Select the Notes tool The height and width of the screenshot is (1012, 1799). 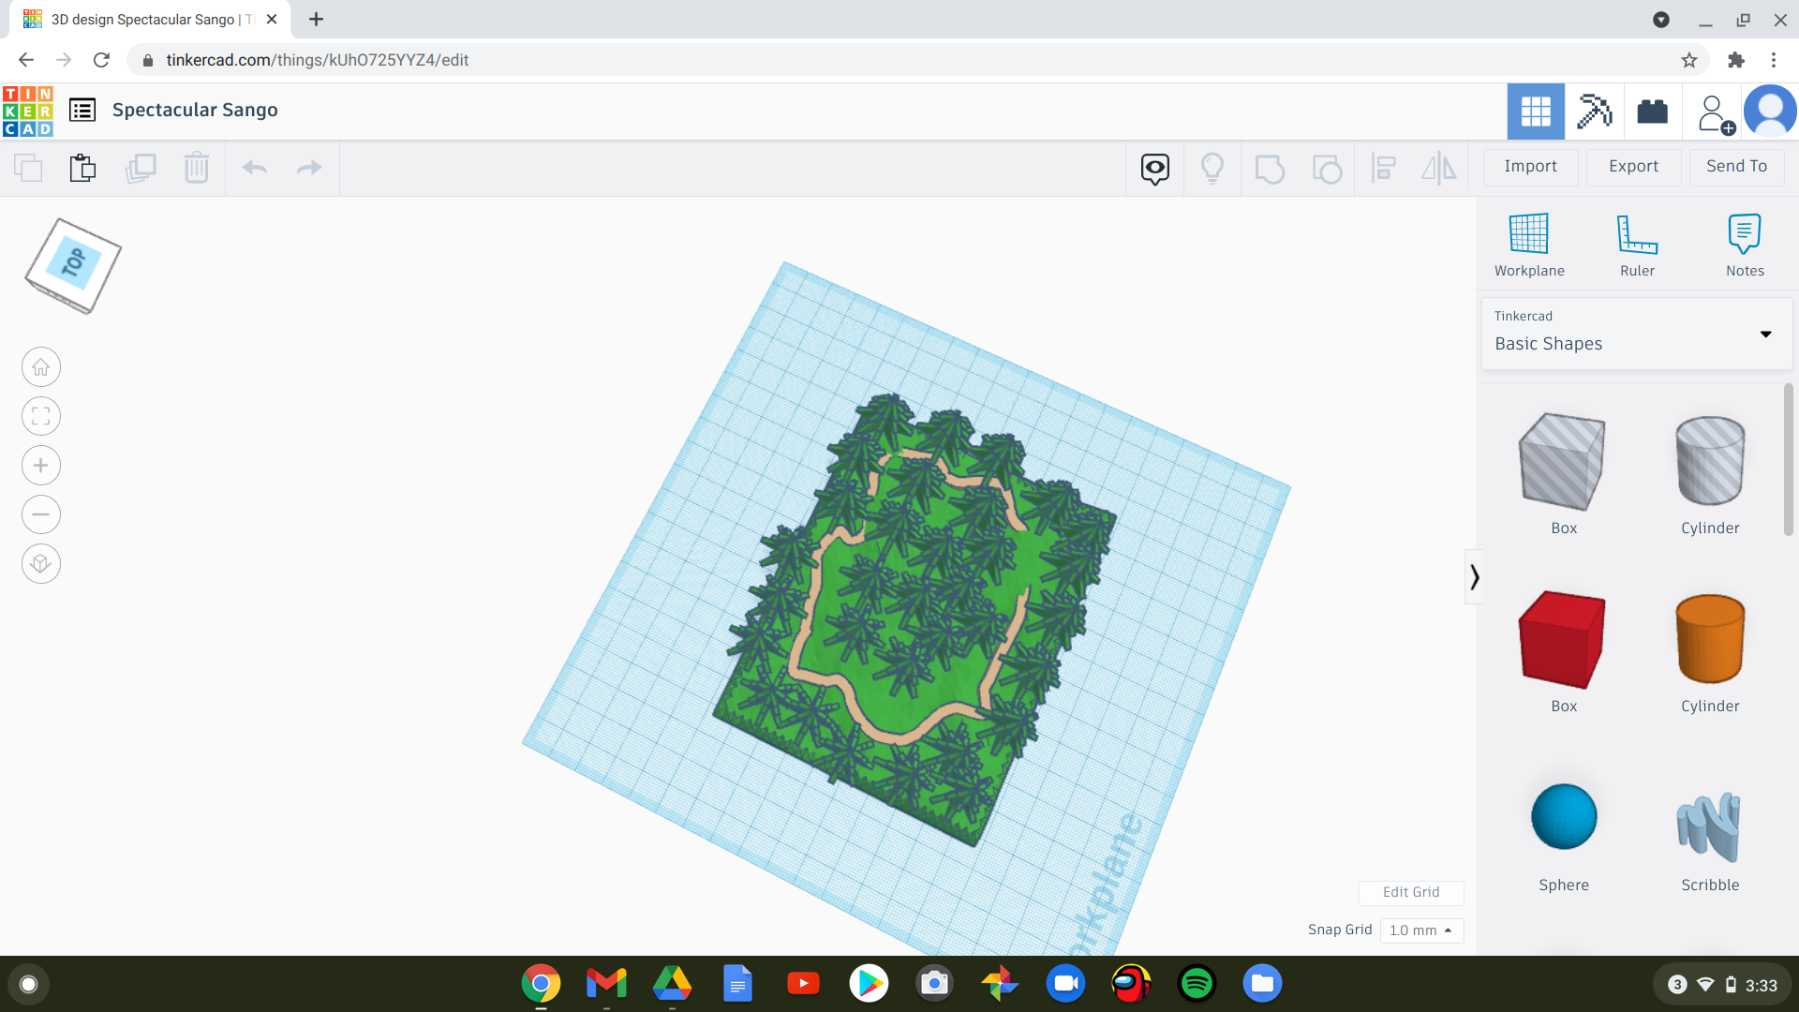point(1745,246)
